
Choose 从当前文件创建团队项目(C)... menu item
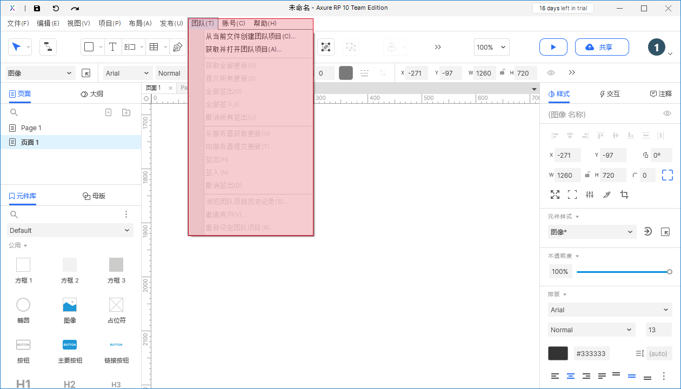tap(251, 36)
